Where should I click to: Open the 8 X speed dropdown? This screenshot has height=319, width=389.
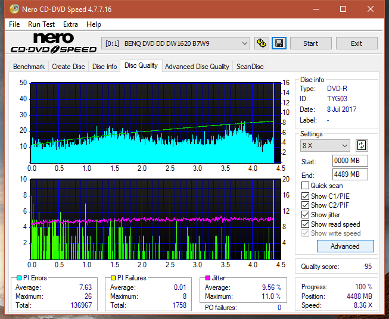click(325, 145)
